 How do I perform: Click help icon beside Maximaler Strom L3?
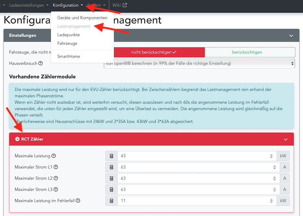tap(56, 189)
